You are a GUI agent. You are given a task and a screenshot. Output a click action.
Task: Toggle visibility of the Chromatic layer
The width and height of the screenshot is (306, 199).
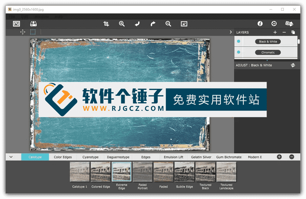(x=238, y=52)
